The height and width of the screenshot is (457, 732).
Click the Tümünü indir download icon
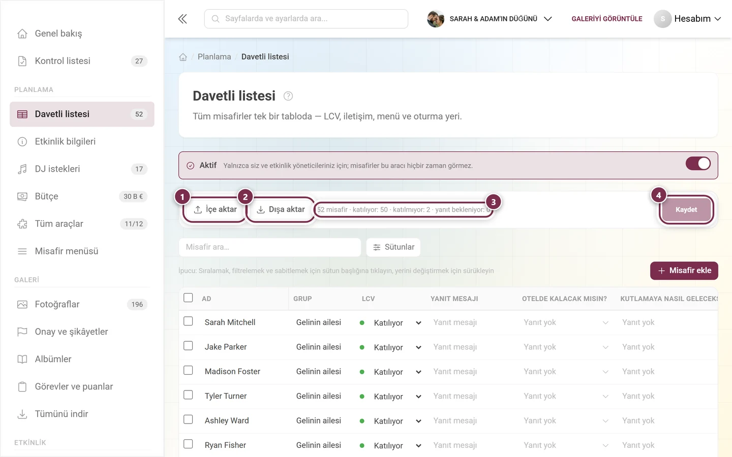(x=22, y=414)
